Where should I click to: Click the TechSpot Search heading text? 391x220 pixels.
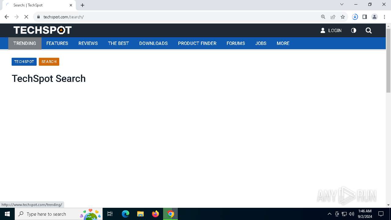click(x=49, y=79)
